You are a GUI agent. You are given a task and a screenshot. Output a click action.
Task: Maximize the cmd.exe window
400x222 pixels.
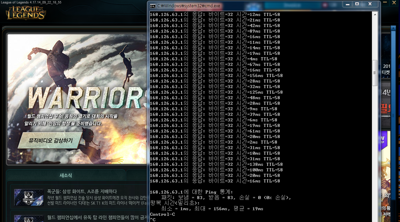[357, 4]
